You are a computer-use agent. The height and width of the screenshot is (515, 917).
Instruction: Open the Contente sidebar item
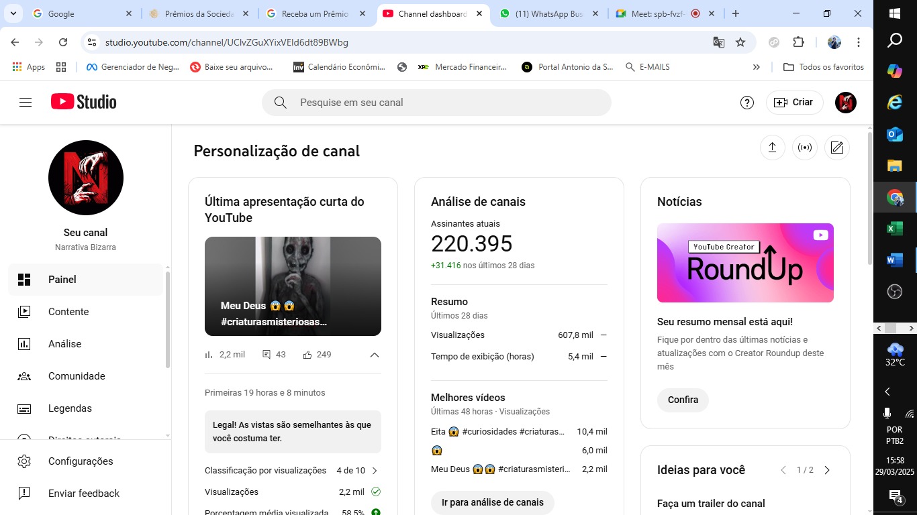coord(86,312)
